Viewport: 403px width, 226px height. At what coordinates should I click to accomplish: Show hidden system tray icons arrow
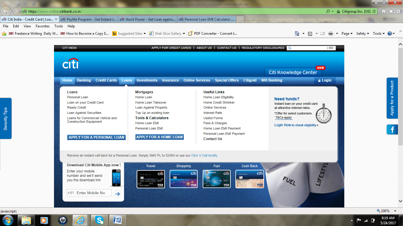(352, 220)
